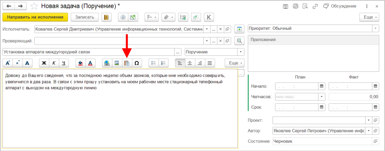
Task: Decrease font size in the text editor
Action: 17,63
